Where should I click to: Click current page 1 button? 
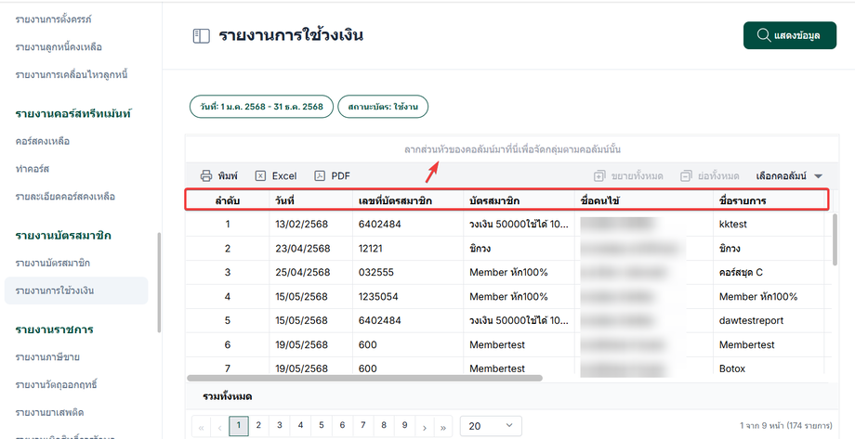238,426
